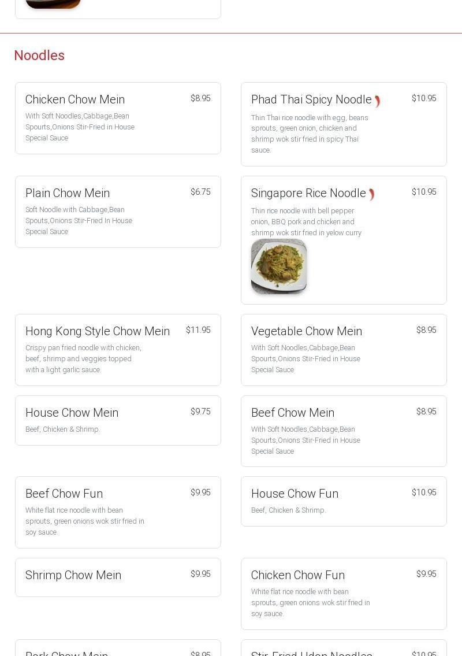This screenshot has height=656, width=462.
Task: Open the Beef Chow Fun item
Action: [118, 512]
